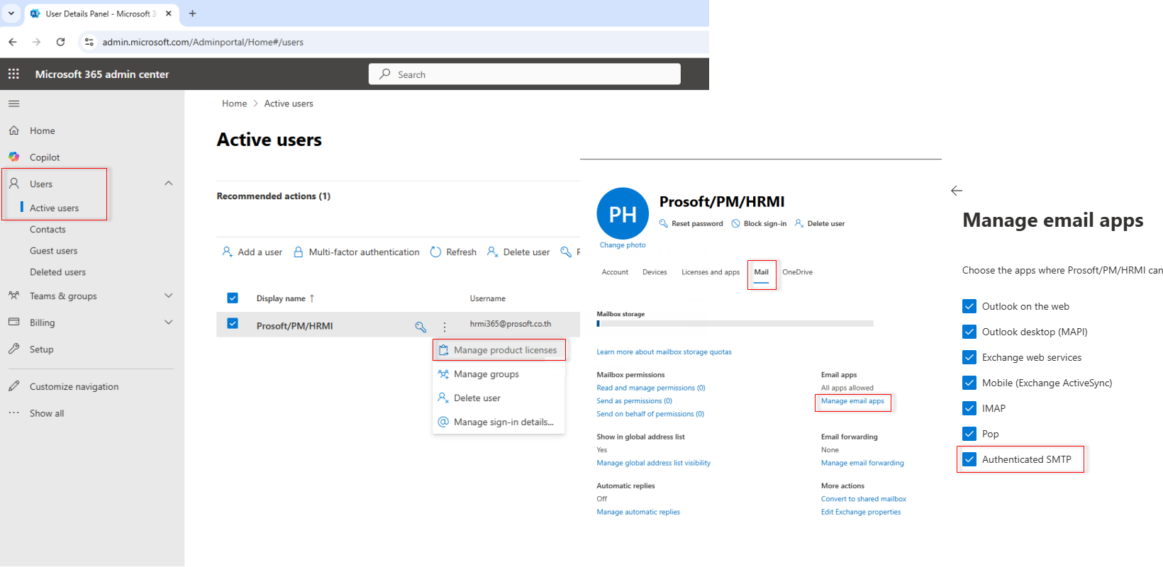Click the Add a user icon
The height and width of the screenshot is (567, 1163).
(227, 252)
